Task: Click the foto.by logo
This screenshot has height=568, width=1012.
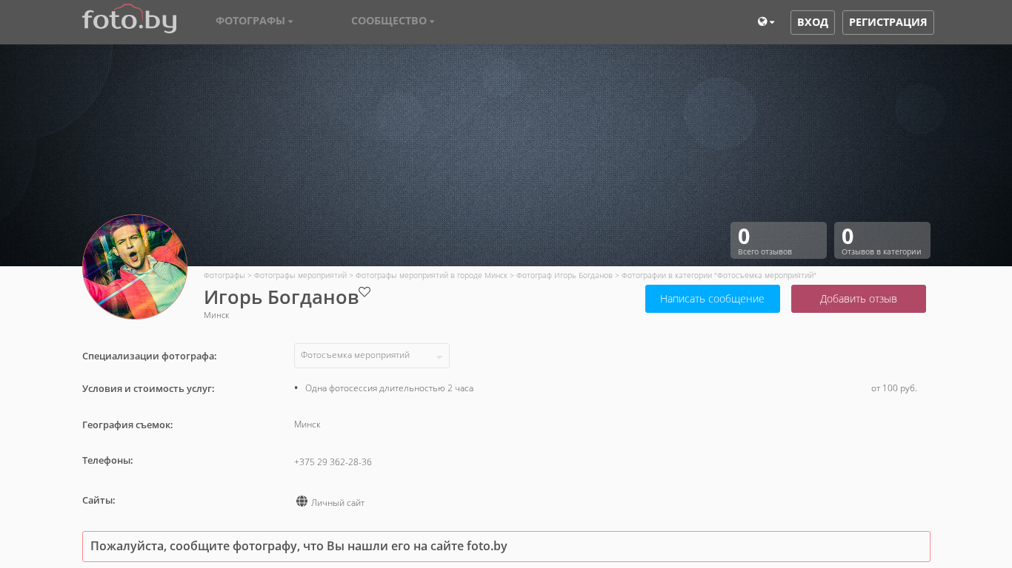Action: (129, 20)
